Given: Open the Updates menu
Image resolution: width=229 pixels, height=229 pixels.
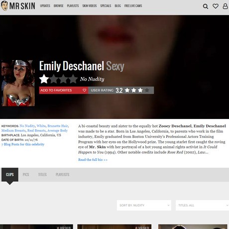Looking at the screenshot, I should (45, 6).
